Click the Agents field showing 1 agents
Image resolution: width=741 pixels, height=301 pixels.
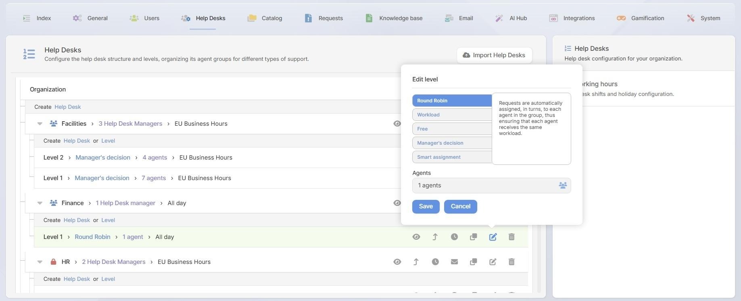(x=491, y=185)
